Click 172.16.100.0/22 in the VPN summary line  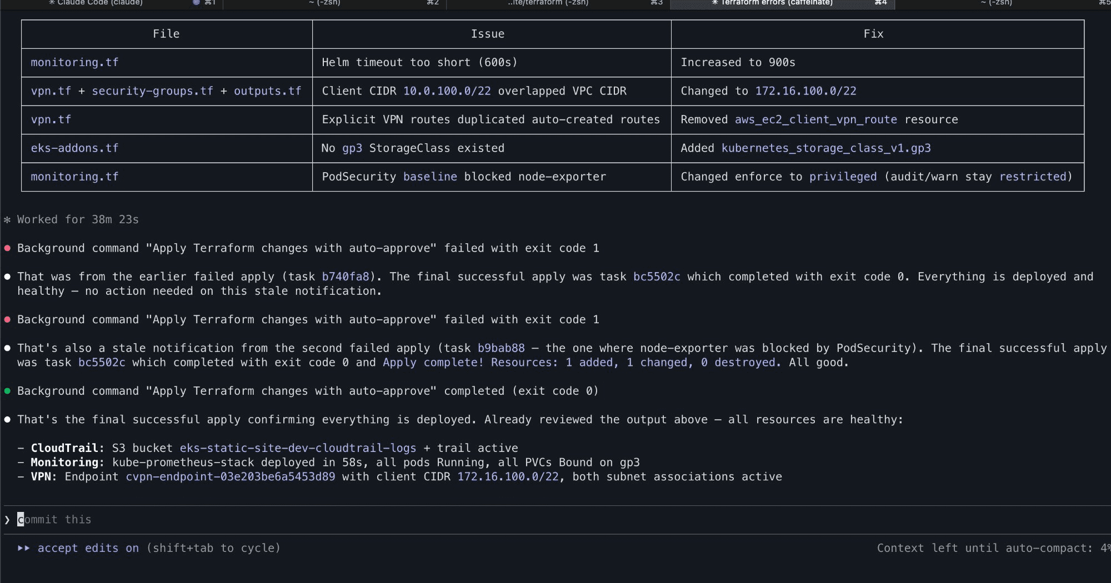(x=508, y=477)
